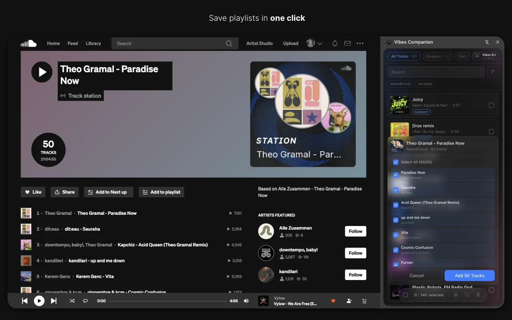The height and width of the screenshot is (320, 512).
Task: Toggle shuffle in the player bar
Action: (72, 301)
